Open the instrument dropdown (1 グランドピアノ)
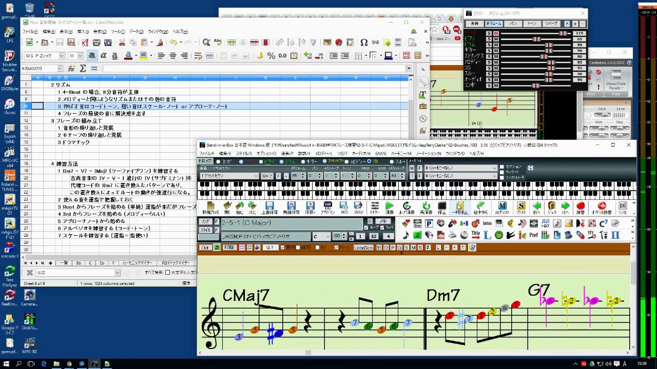Screen dimensions: 657x369 tap(256, 176)
